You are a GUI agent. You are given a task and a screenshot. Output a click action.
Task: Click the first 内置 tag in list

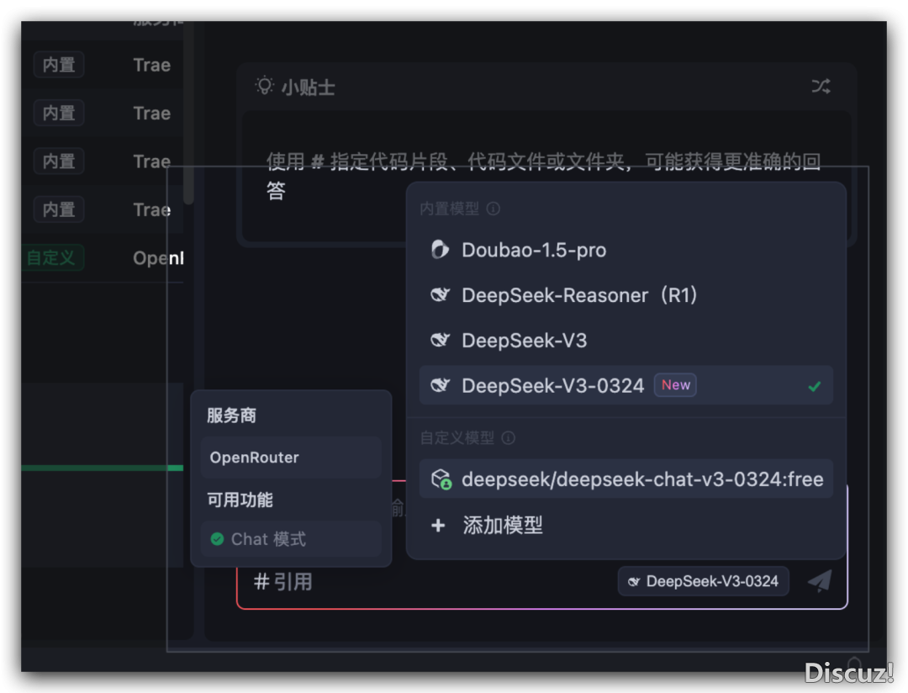[x=59, y=65]
